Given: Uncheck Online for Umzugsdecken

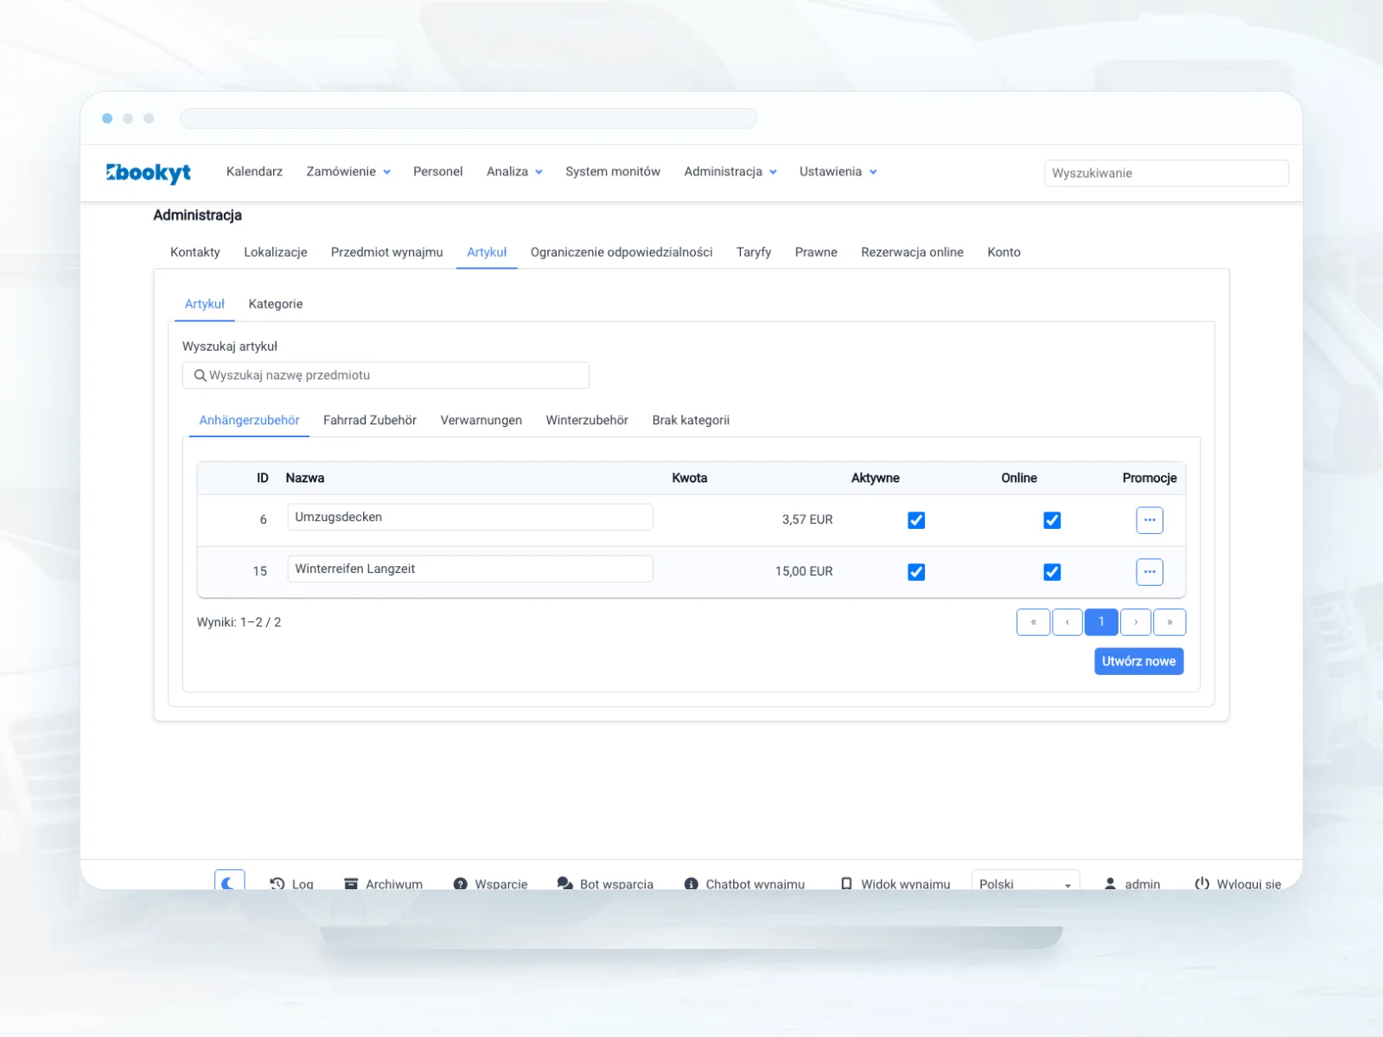Looking at the screenshot, I should 1052,520.
